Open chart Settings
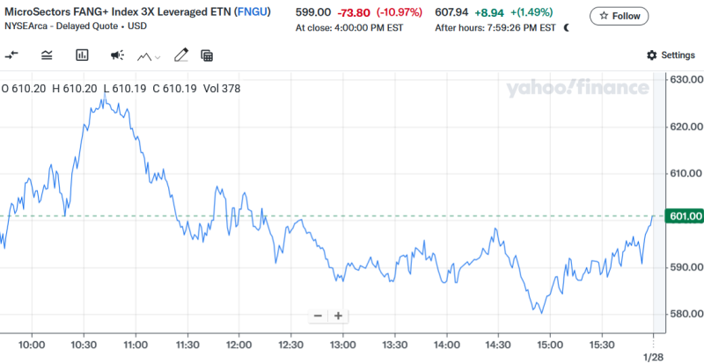Screen dimensions: 704x364 pyautogui.click(x=671, y=55)
